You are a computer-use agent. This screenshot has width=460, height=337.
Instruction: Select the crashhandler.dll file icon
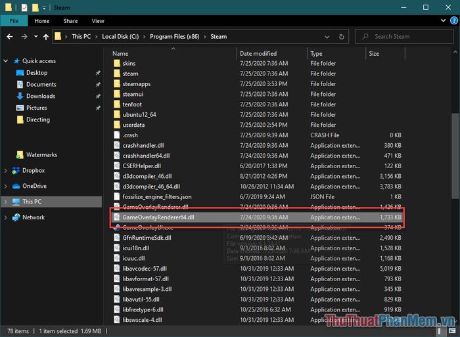click(117, 145)
